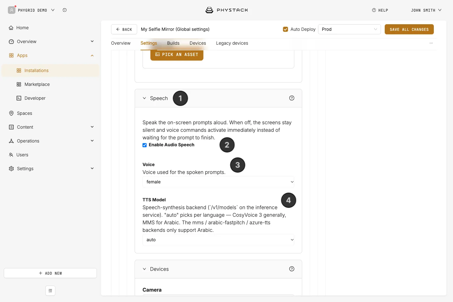Click the Devices section help icon
The height and width of the screenshot is (302, 453).
tap(292, 269)
